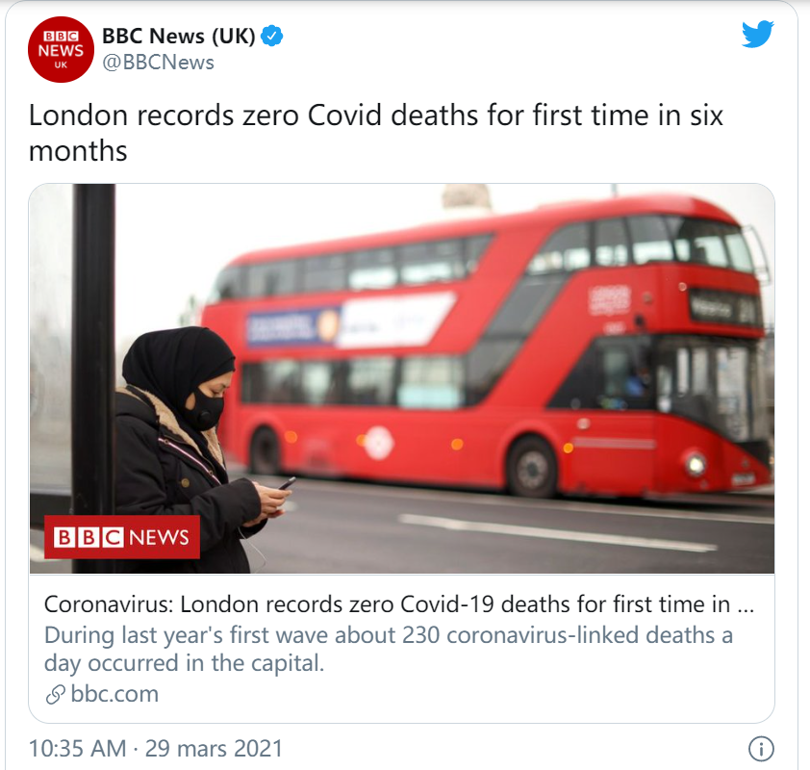The width and height of the screenshot is (810, 770).
Task: Click the 10:35 AM tweet timestamp
Action: click(78, 748)
